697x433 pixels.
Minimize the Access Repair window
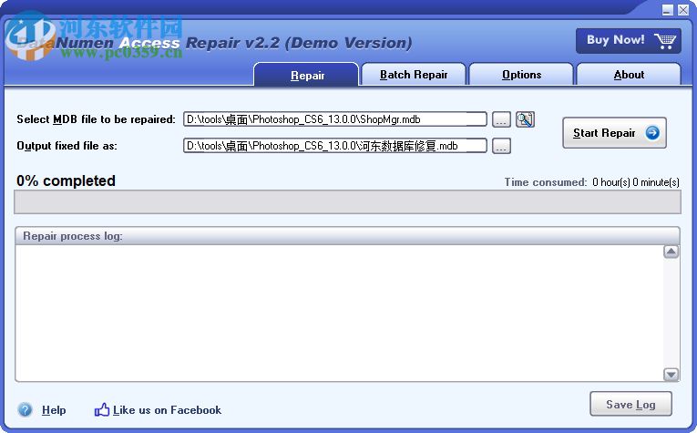667,10
